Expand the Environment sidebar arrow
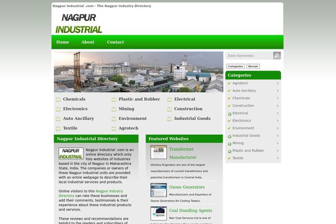 (278, 128)
